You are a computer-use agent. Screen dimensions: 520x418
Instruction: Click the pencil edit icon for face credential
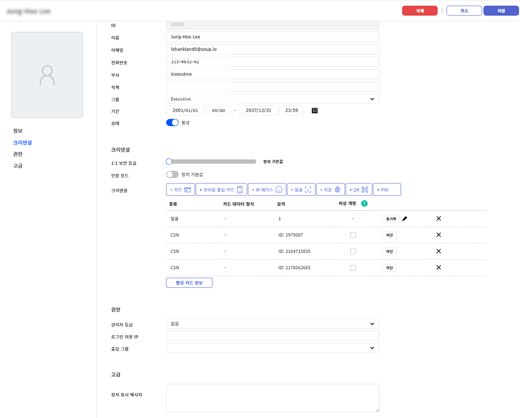point(405,219)
